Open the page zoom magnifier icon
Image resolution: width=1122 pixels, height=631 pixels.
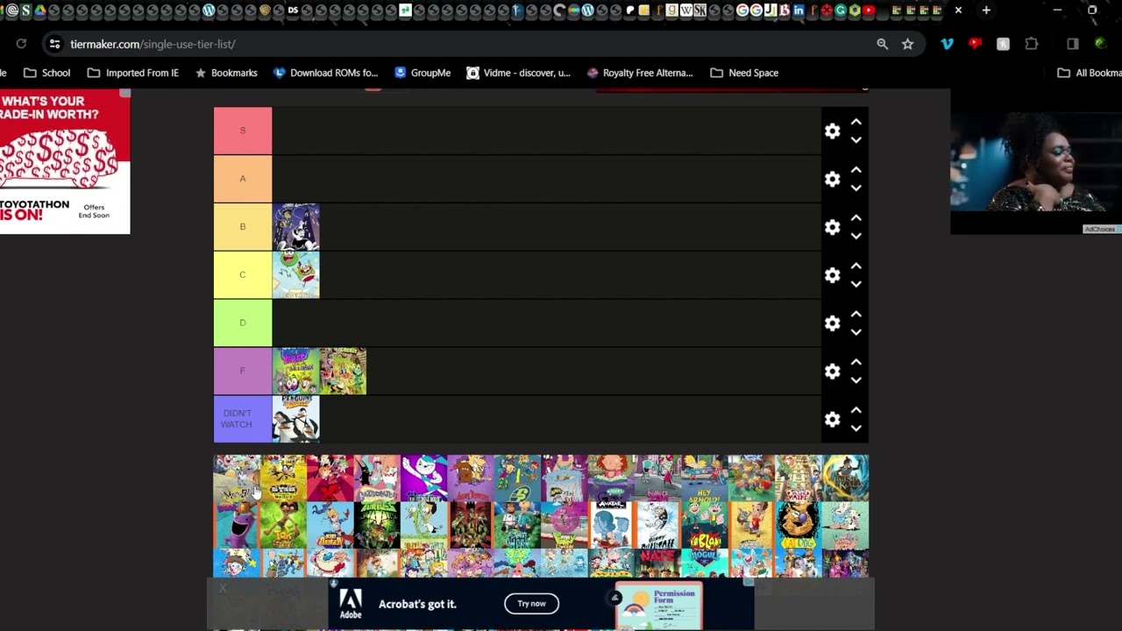(x=882, y=44)
